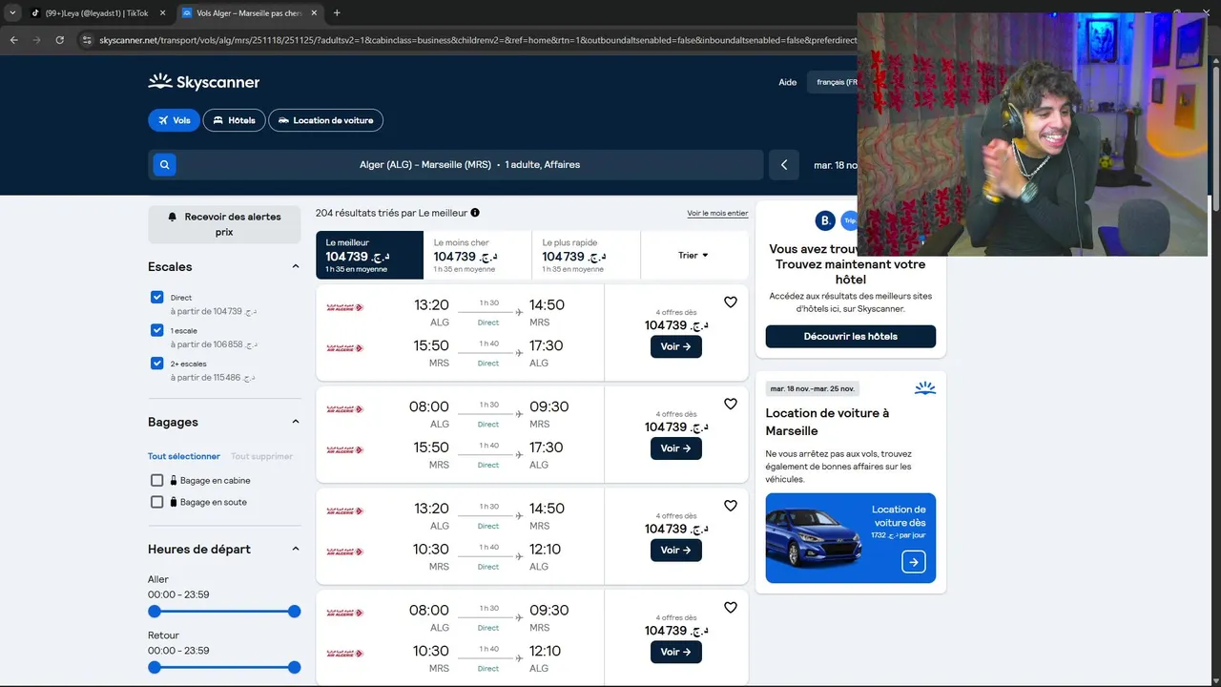Screen dimensions: 1221x687
Task: Click the arrow button on car rental banner
Action: pyautogui.click(x=913, y=562)
